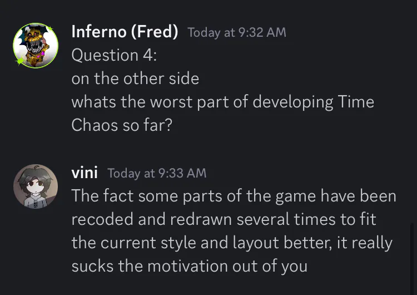This screenshot has width=417, height=295.
Task: Click green star decoration at avatar's bottom-left
Action: click(20, 61)
